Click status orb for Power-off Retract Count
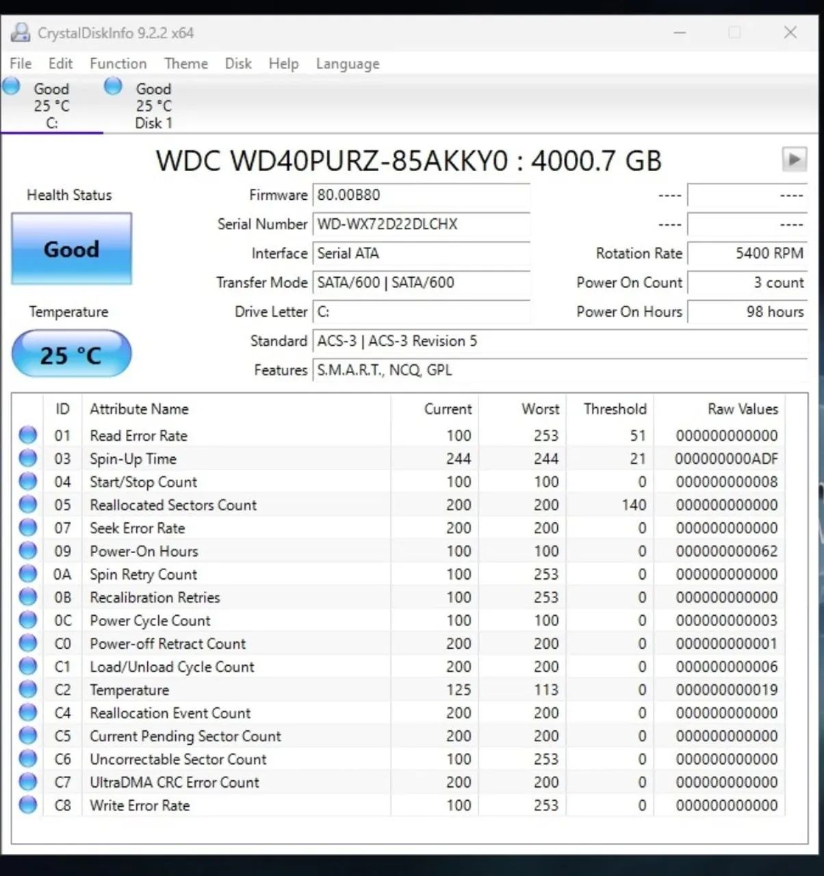The image size is (824, 876). pos(28,643)
